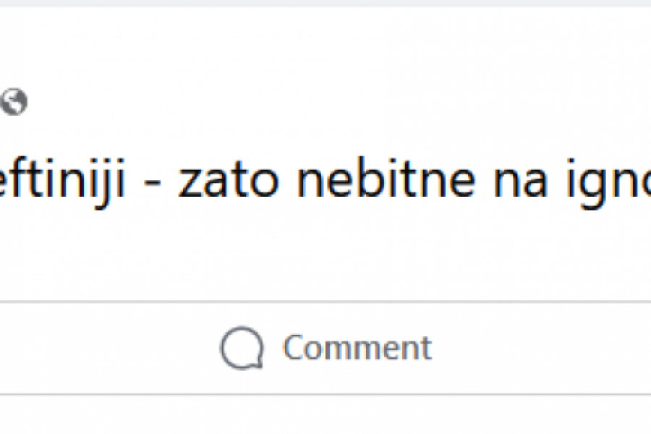Click the white area under the bottom divider
651x434 pixels.
tap(325, 416)
